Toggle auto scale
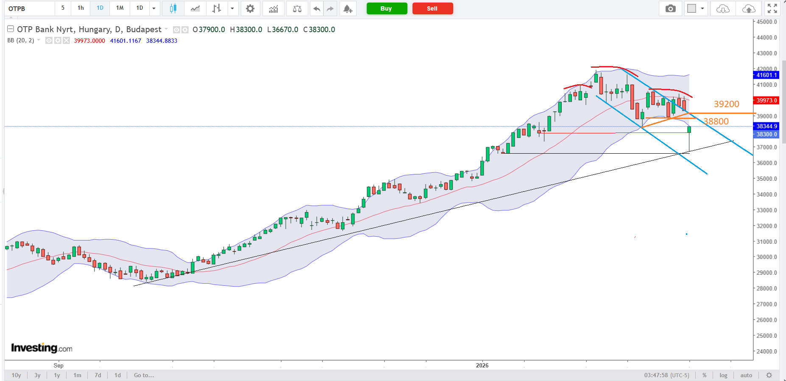The image size is (786, 381). (746, 375)
